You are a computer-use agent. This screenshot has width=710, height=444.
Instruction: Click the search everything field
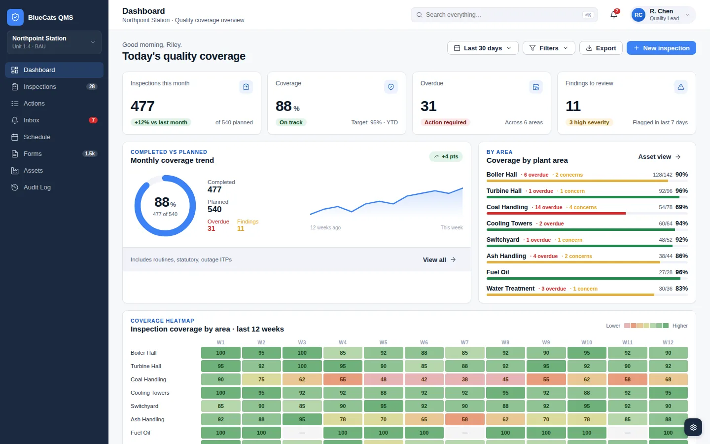tap(504, 15)
